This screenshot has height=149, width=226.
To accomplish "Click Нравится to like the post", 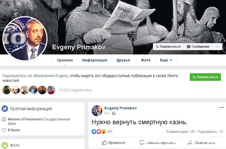I will click(x=113, y=143).
